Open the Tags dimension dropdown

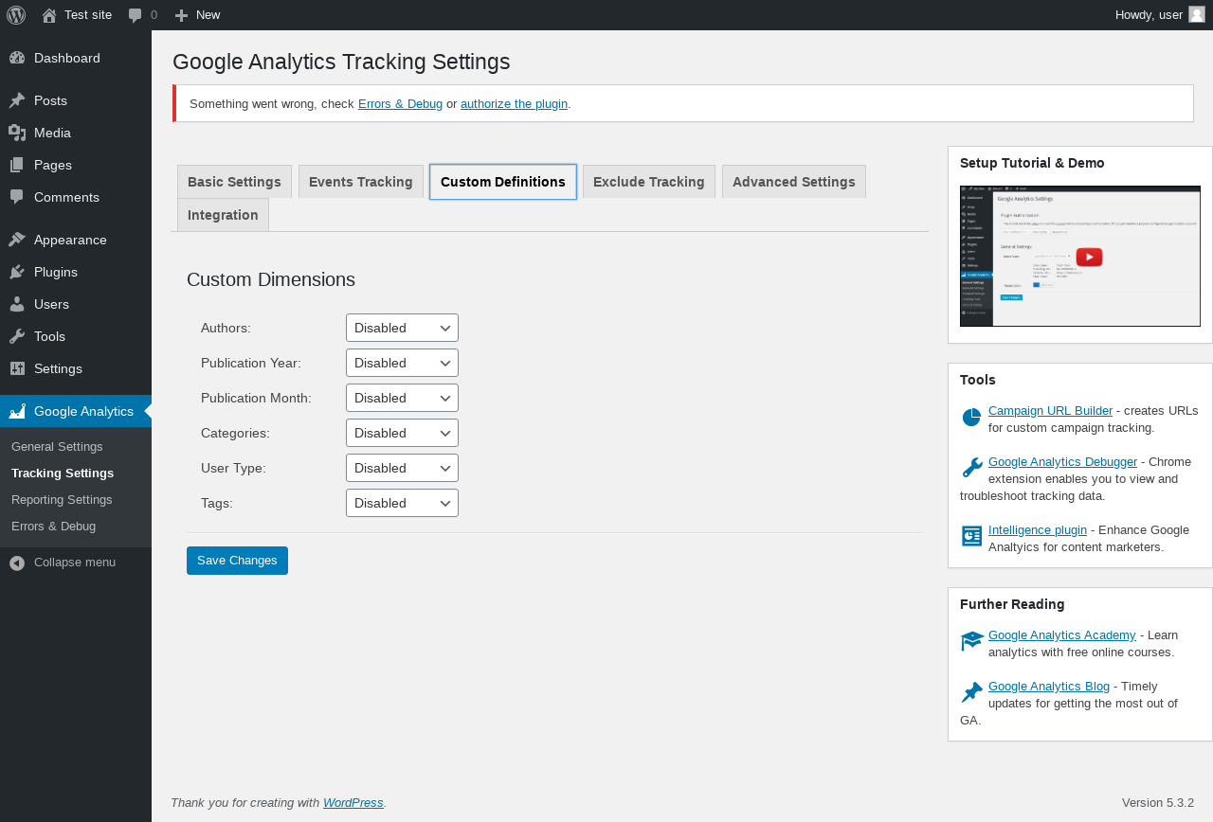(x=402, y=503)
